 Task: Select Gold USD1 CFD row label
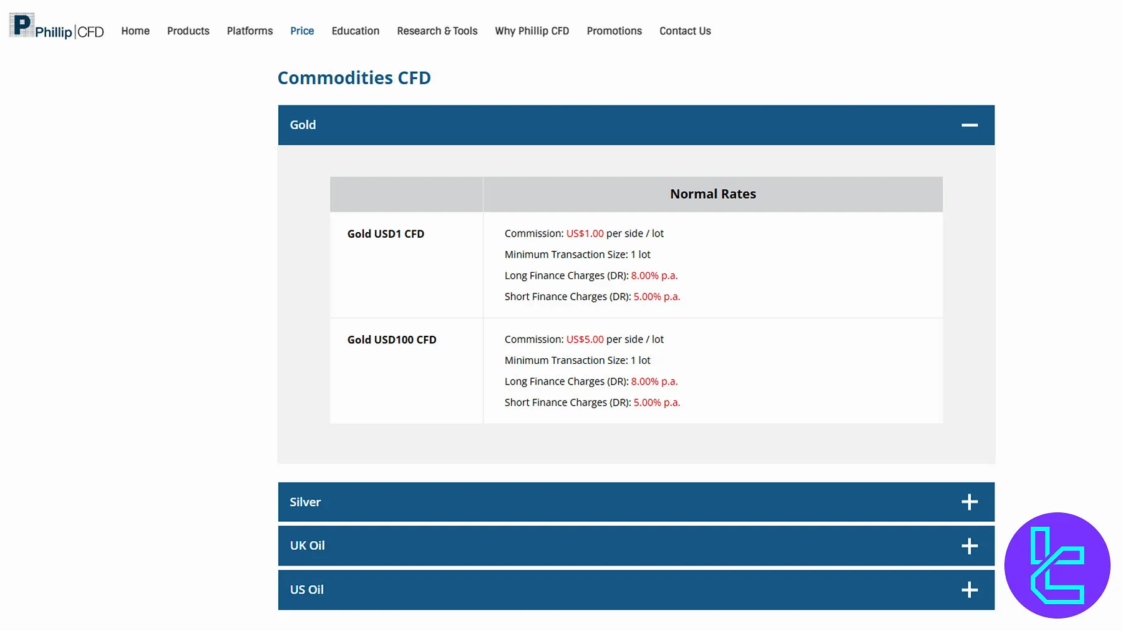pos(386,233)
